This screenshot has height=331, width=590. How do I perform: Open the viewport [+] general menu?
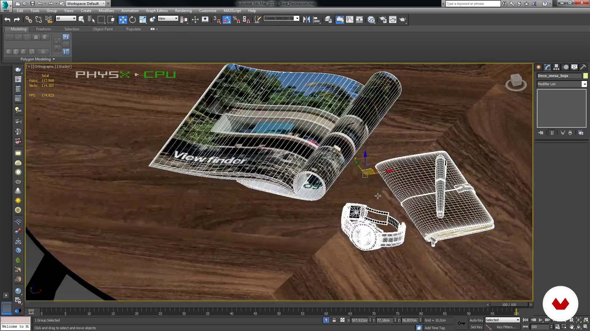coord(29,67)
